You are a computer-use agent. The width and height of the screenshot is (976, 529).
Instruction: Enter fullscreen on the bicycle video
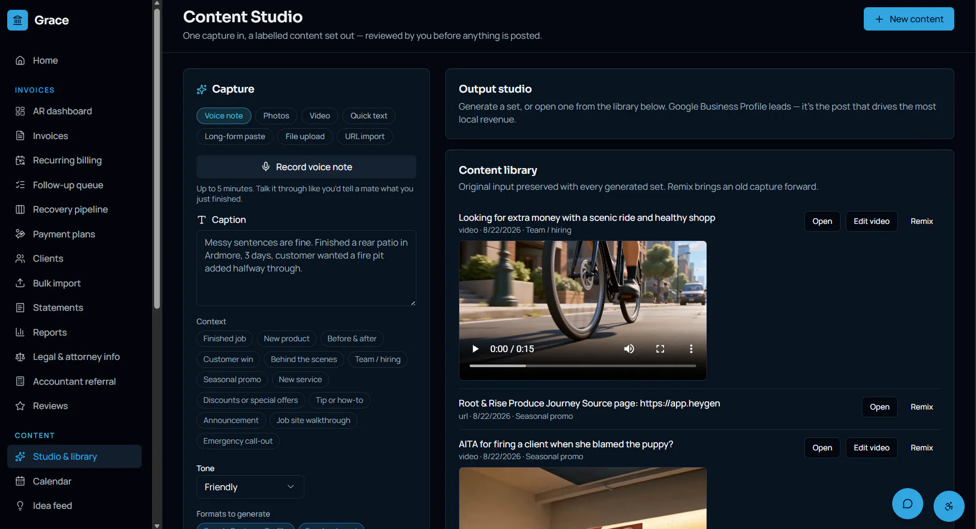coord(660,349)
